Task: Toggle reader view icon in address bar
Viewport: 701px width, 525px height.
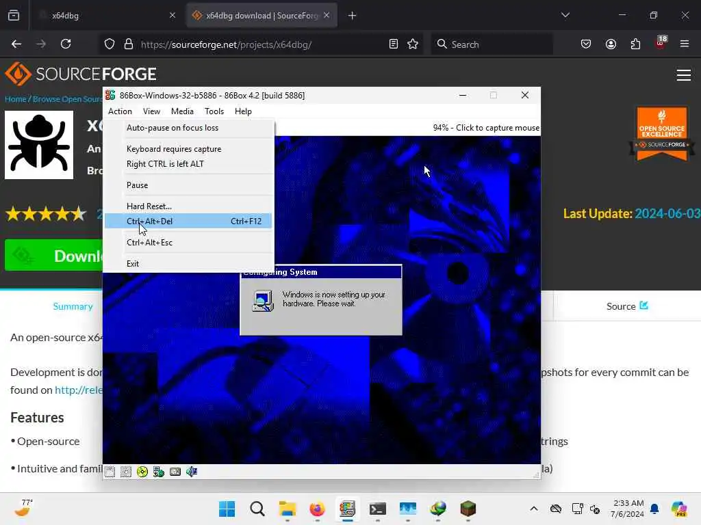Action: (x=394, y=44)
